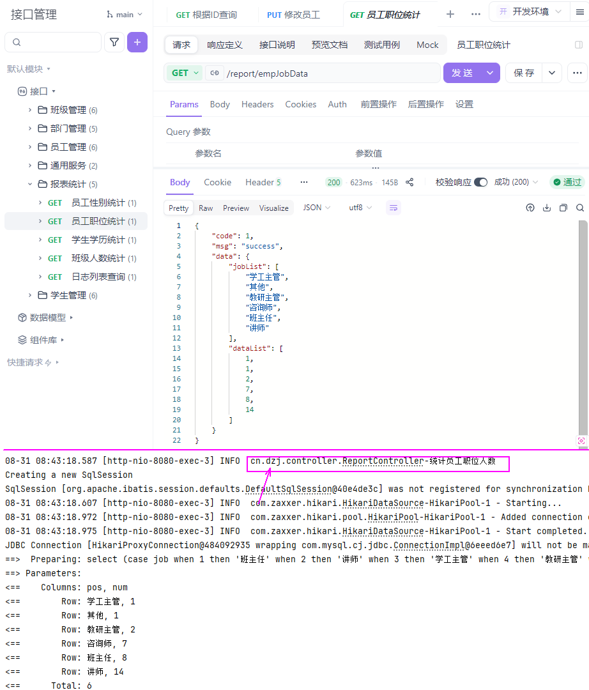
Task: Toggle the 校验响应 switch
Action: [480, 182]
